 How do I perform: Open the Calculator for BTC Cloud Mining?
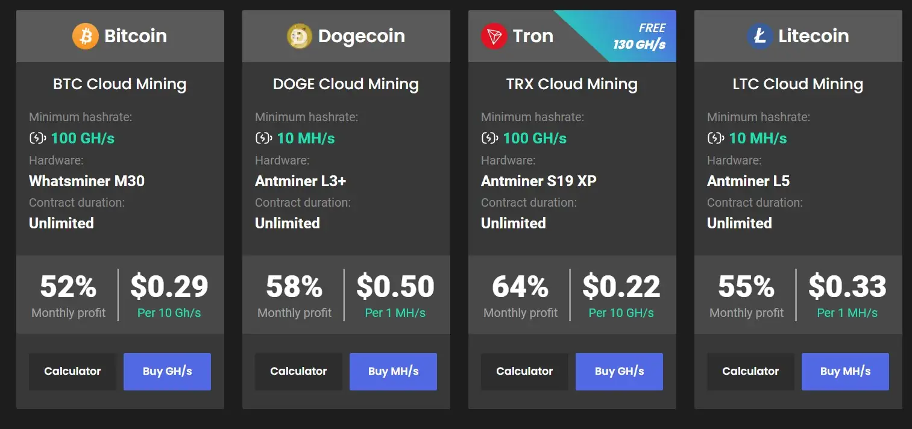tap(72, 371)
